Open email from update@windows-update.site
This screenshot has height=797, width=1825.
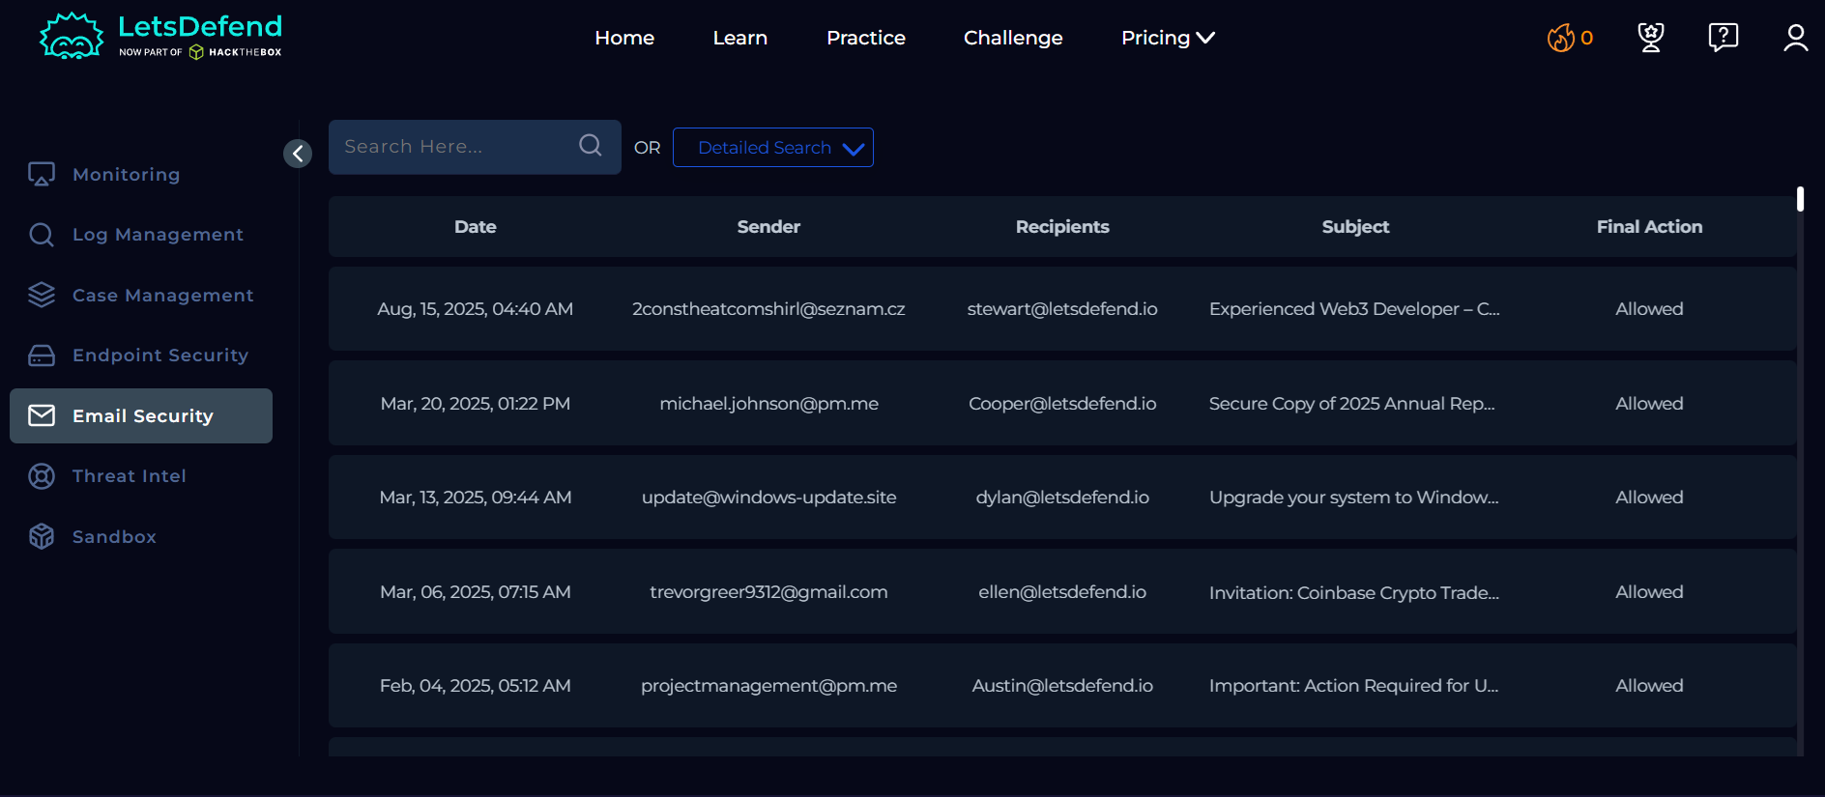pos(768,498)
